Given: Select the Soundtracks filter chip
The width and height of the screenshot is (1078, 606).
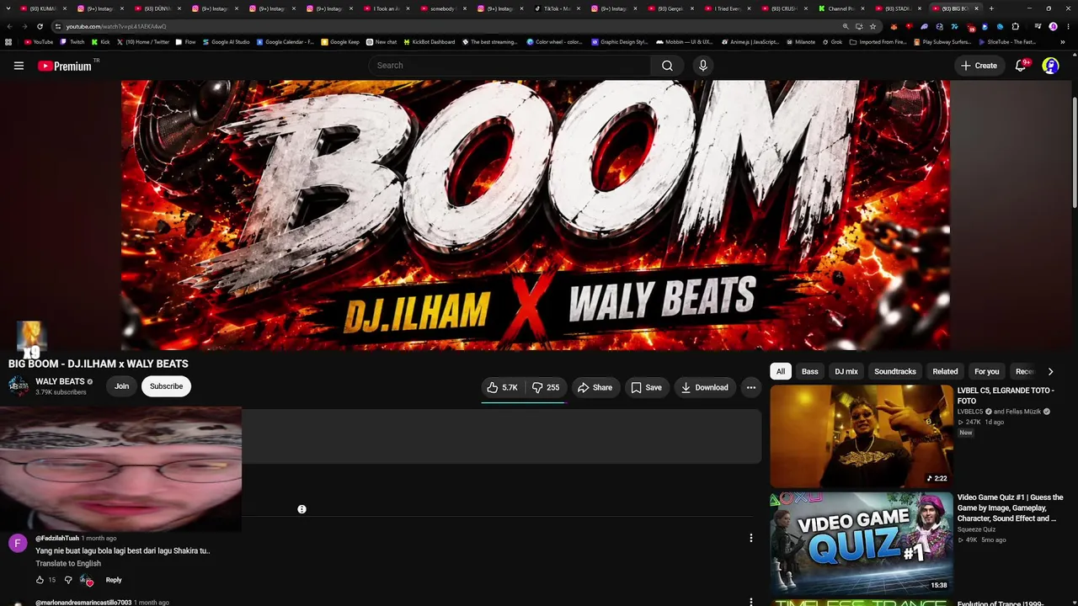Looking at the screenshot, I should 895,371.
